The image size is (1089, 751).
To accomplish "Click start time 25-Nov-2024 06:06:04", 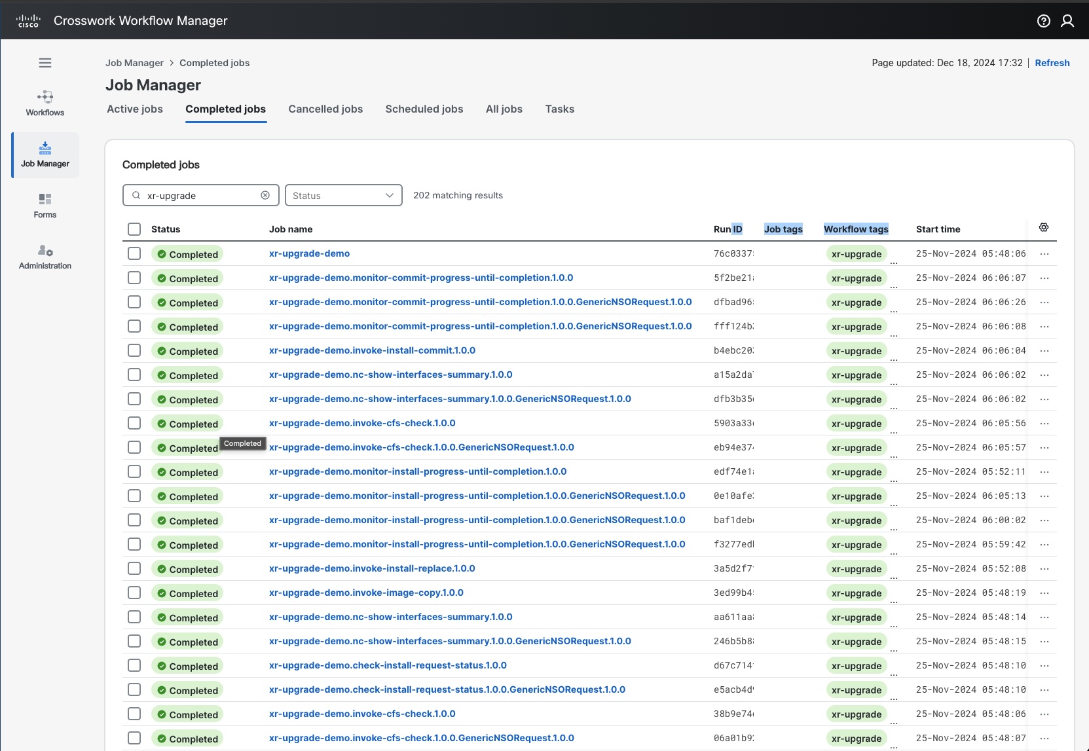I will 970,350.
